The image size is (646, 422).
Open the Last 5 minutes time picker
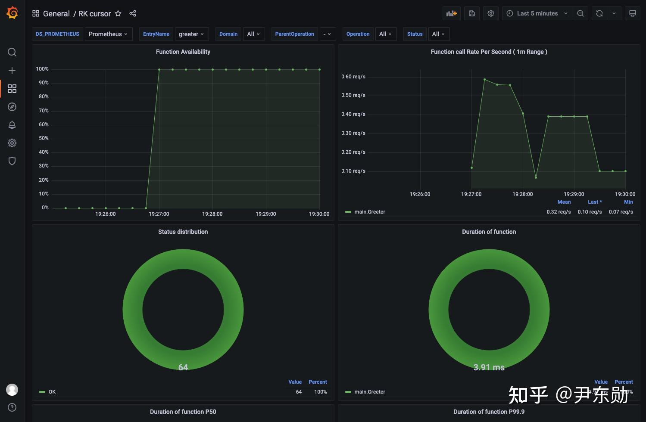[537, 13]
